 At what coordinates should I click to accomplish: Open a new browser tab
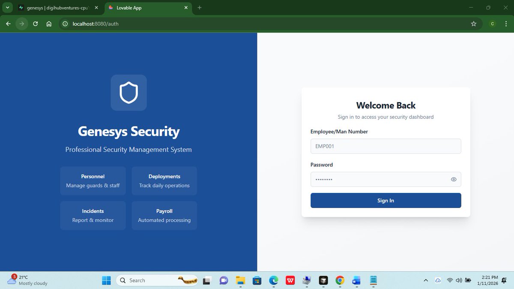(200, 8)
